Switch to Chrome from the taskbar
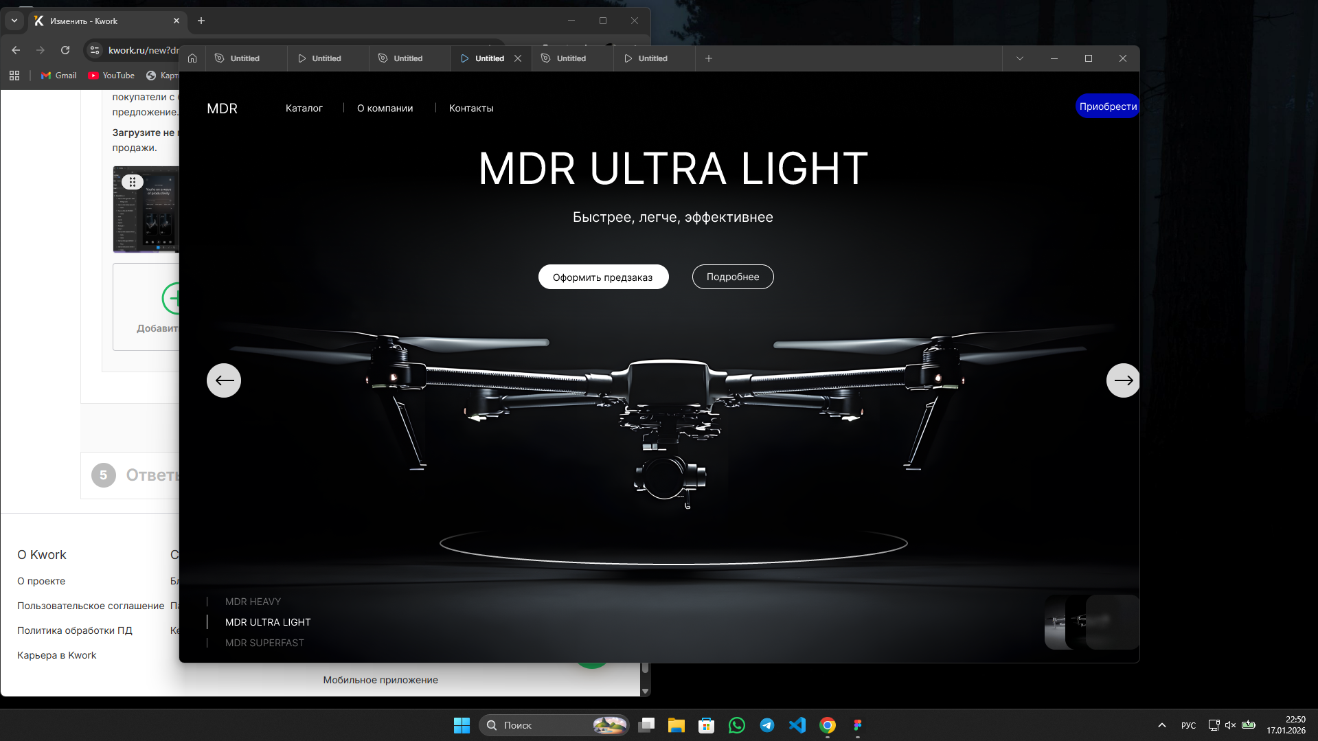This screenshot has height=741, width=1318. point(828,725)
